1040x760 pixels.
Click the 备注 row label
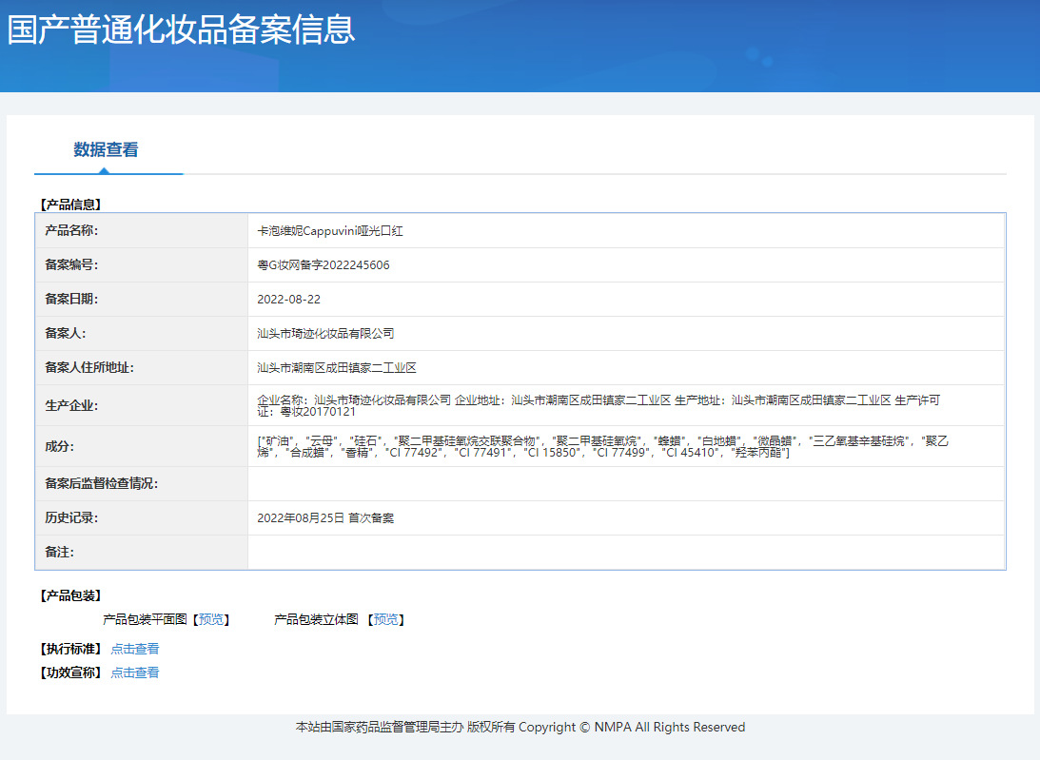pos(59,553)
